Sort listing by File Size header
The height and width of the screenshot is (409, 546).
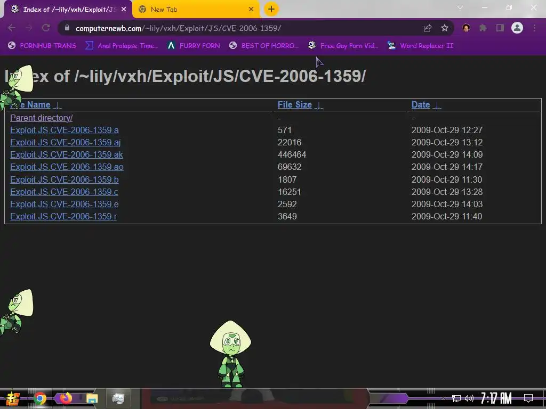[x=294, y=104]
